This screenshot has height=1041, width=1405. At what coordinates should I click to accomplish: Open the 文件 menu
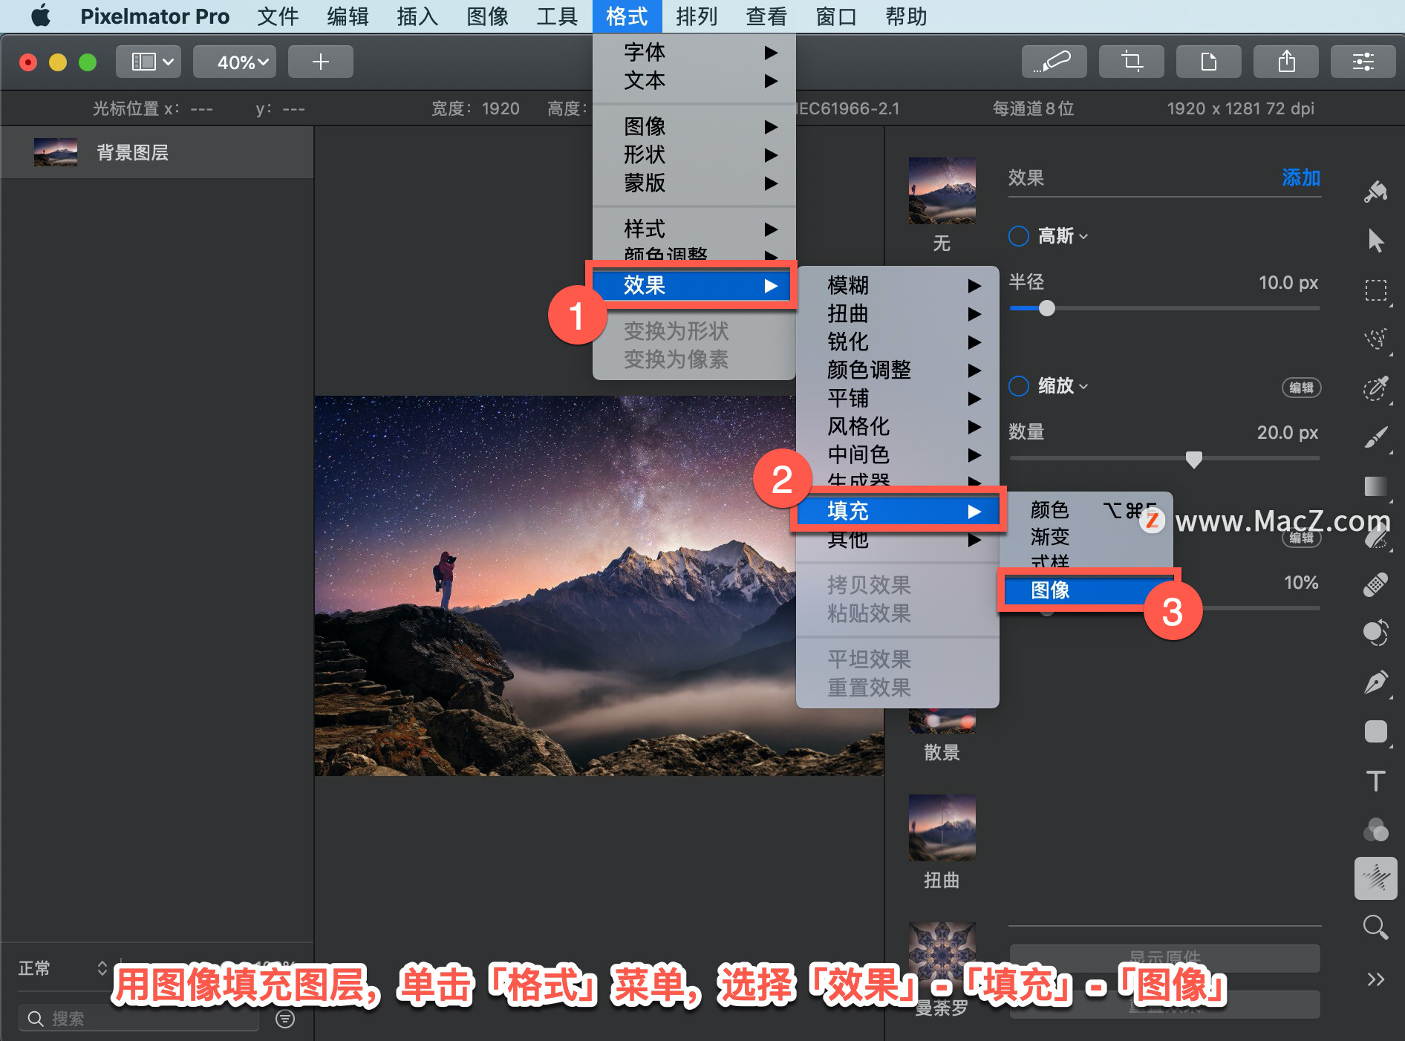coord(278,16)
